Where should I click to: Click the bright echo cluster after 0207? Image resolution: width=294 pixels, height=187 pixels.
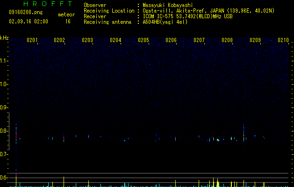(x=218, y=140)
